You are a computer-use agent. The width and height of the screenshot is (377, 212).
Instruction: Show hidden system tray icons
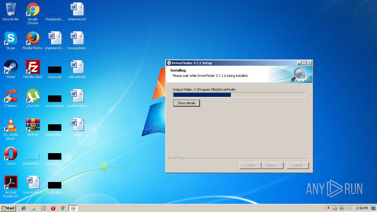pos(328,208)
